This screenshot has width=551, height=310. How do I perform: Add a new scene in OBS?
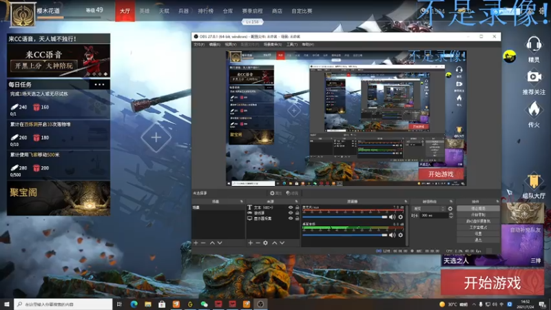click(196, 243)
